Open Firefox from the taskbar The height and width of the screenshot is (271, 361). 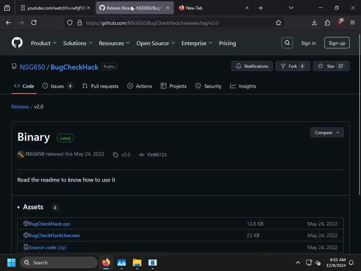[106, 263]
